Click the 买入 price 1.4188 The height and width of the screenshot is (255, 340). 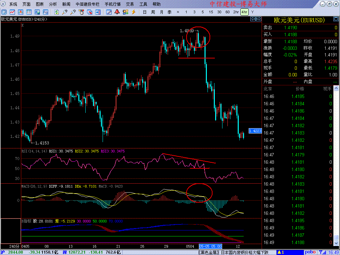point(291,35)
